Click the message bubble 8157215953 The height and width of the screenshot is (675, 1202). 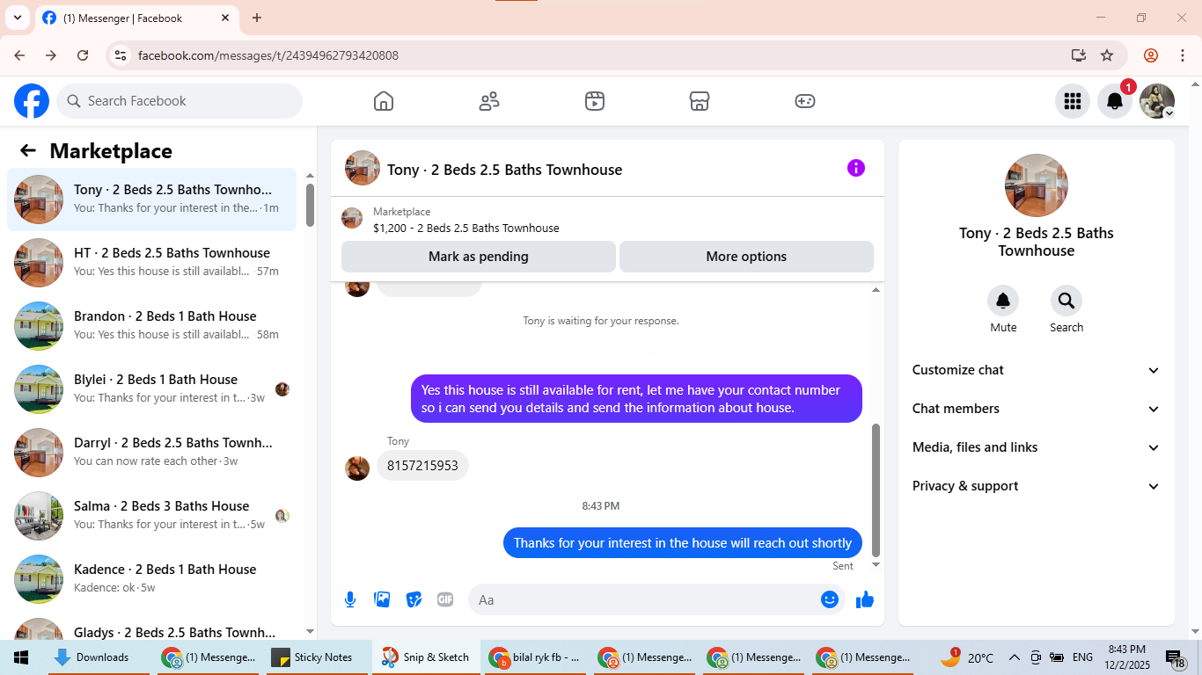pyautogui.click(x=422, y=465)
